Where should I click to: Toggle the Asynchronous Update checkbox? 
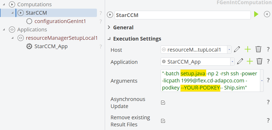click(163, 103)
